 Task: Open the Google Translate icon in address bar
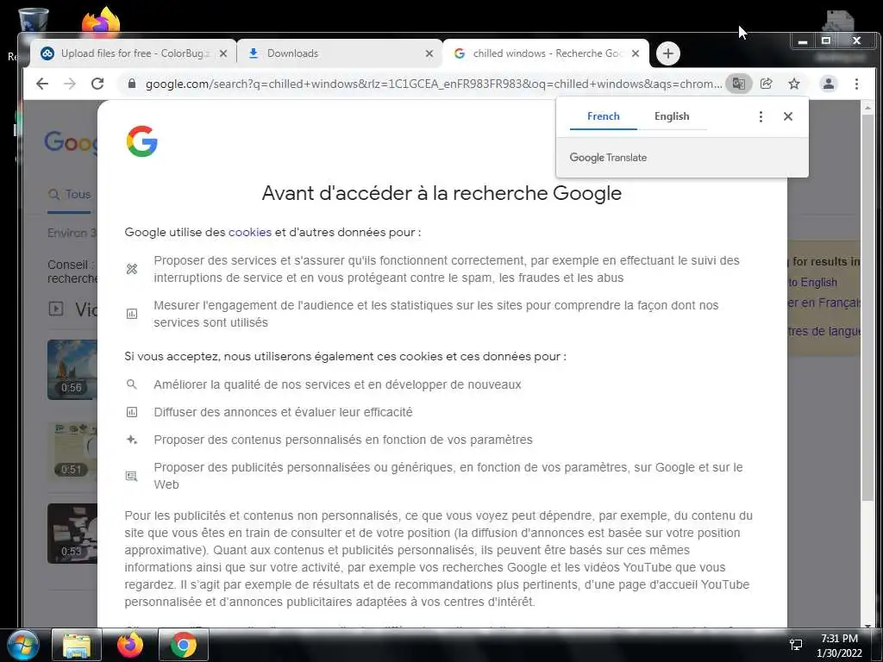click(738, 84)
